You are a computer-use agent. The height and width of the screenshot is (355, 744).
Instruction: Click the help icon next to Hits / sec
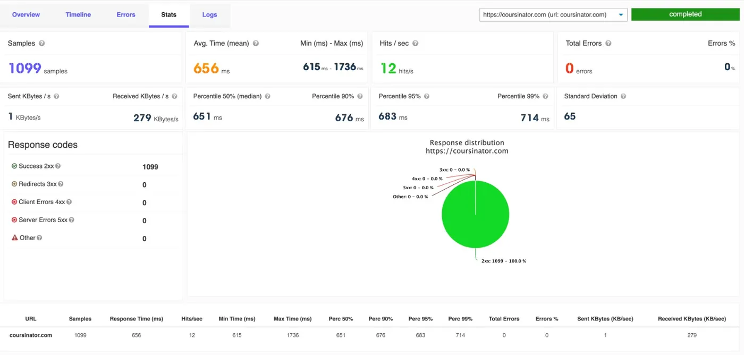[x=416, y=44]
